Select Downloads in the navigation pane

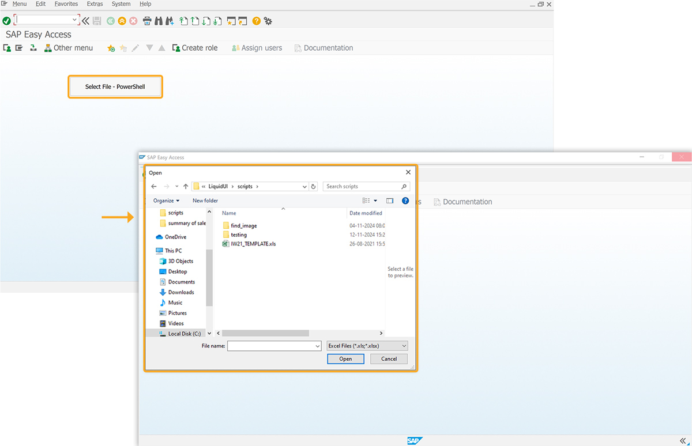coord(176,292)
